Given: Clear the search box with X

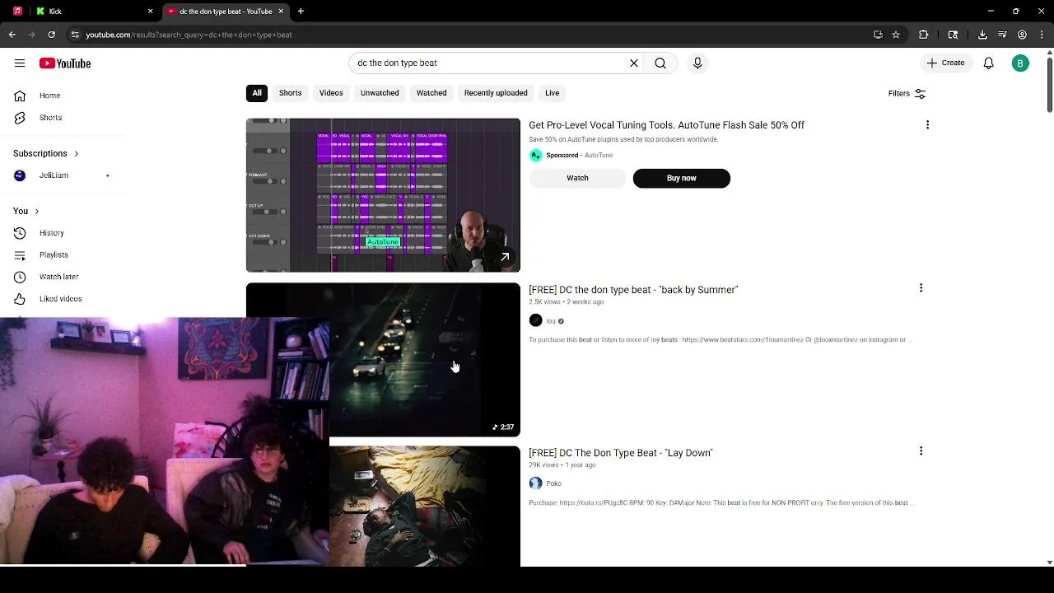Looking at the screenshot, I should pyautogui.click(x=634, y=63).
